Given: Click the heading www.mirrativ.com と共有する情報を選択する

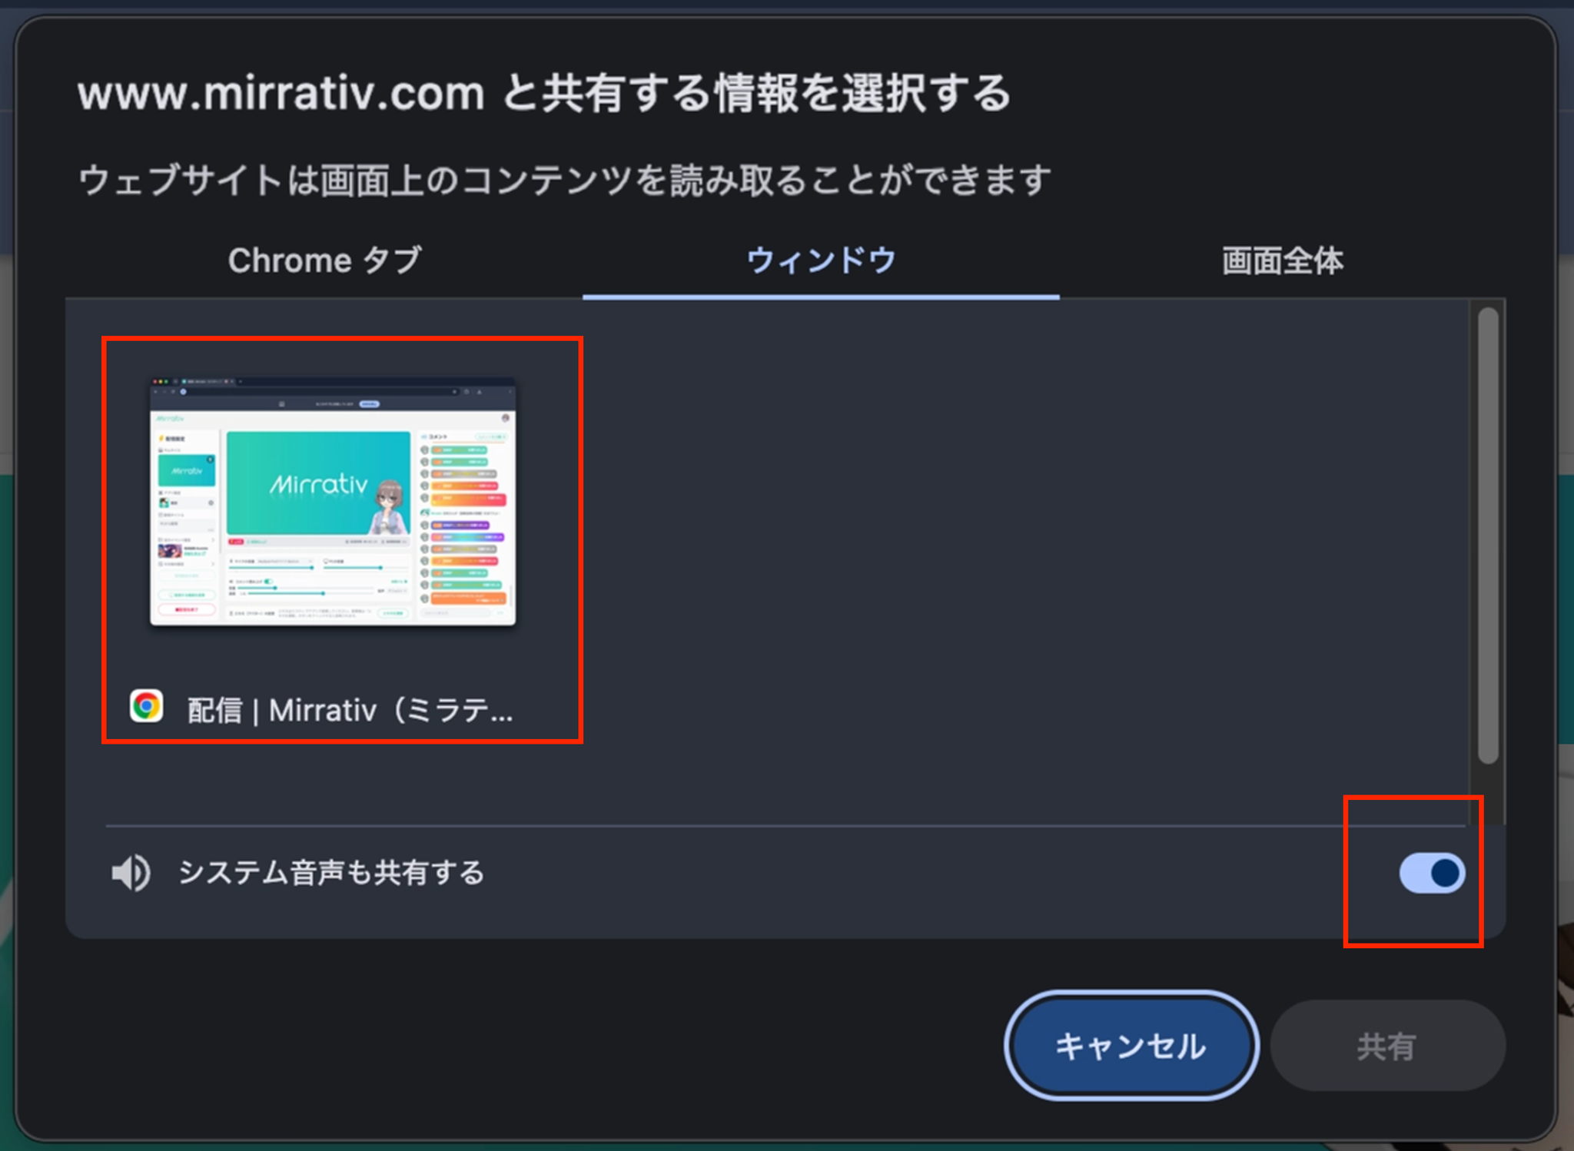Looking at the screenshot, I should 544,94.
